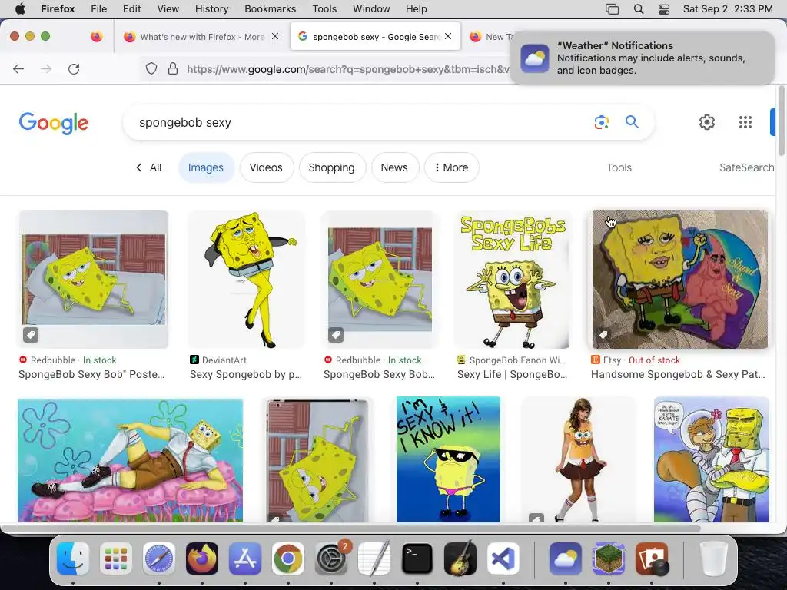Screen dimensions: 787x590
Task: Open the SpongeBobs Sexy Life image
Action: coord(512,280)
